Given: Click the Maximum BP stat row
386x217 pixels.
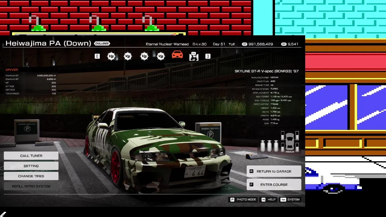Looking at the screenshot, I should point(31,79).
